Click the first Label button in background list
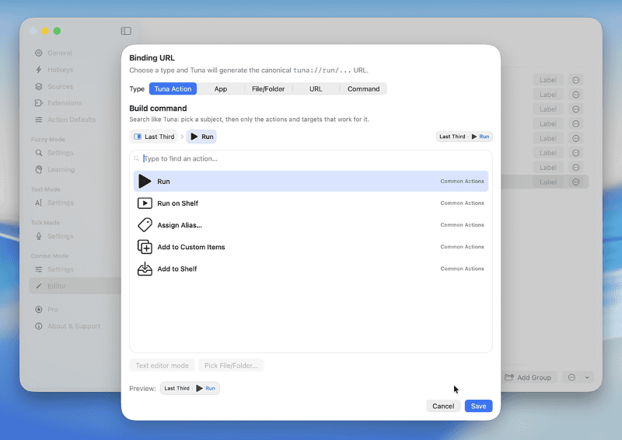This screenshot has width=622, height=440. pos(548,80)
